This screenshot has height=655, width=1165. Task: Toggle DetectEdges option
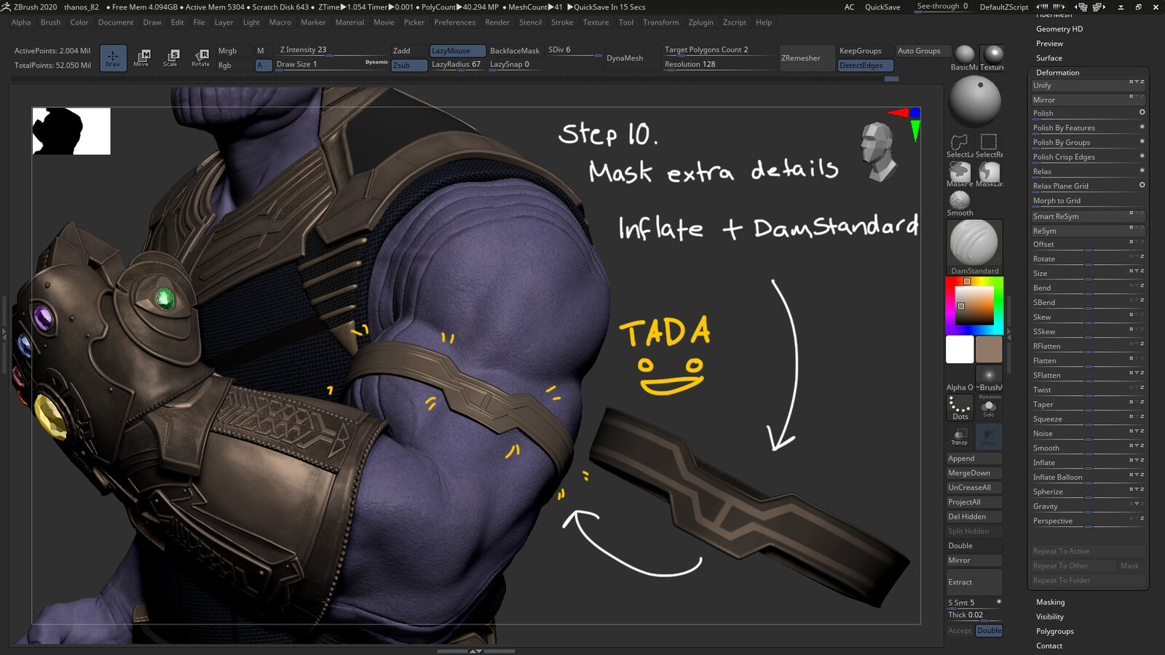[x=865, y=65]
